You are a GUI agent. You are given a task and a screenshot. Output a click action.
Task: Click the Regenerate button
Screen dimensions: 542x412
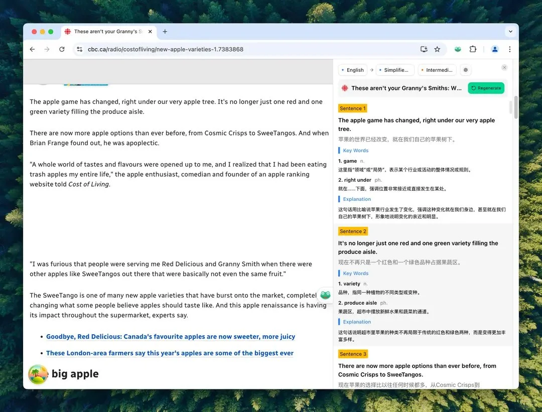[x=486, y=88]
